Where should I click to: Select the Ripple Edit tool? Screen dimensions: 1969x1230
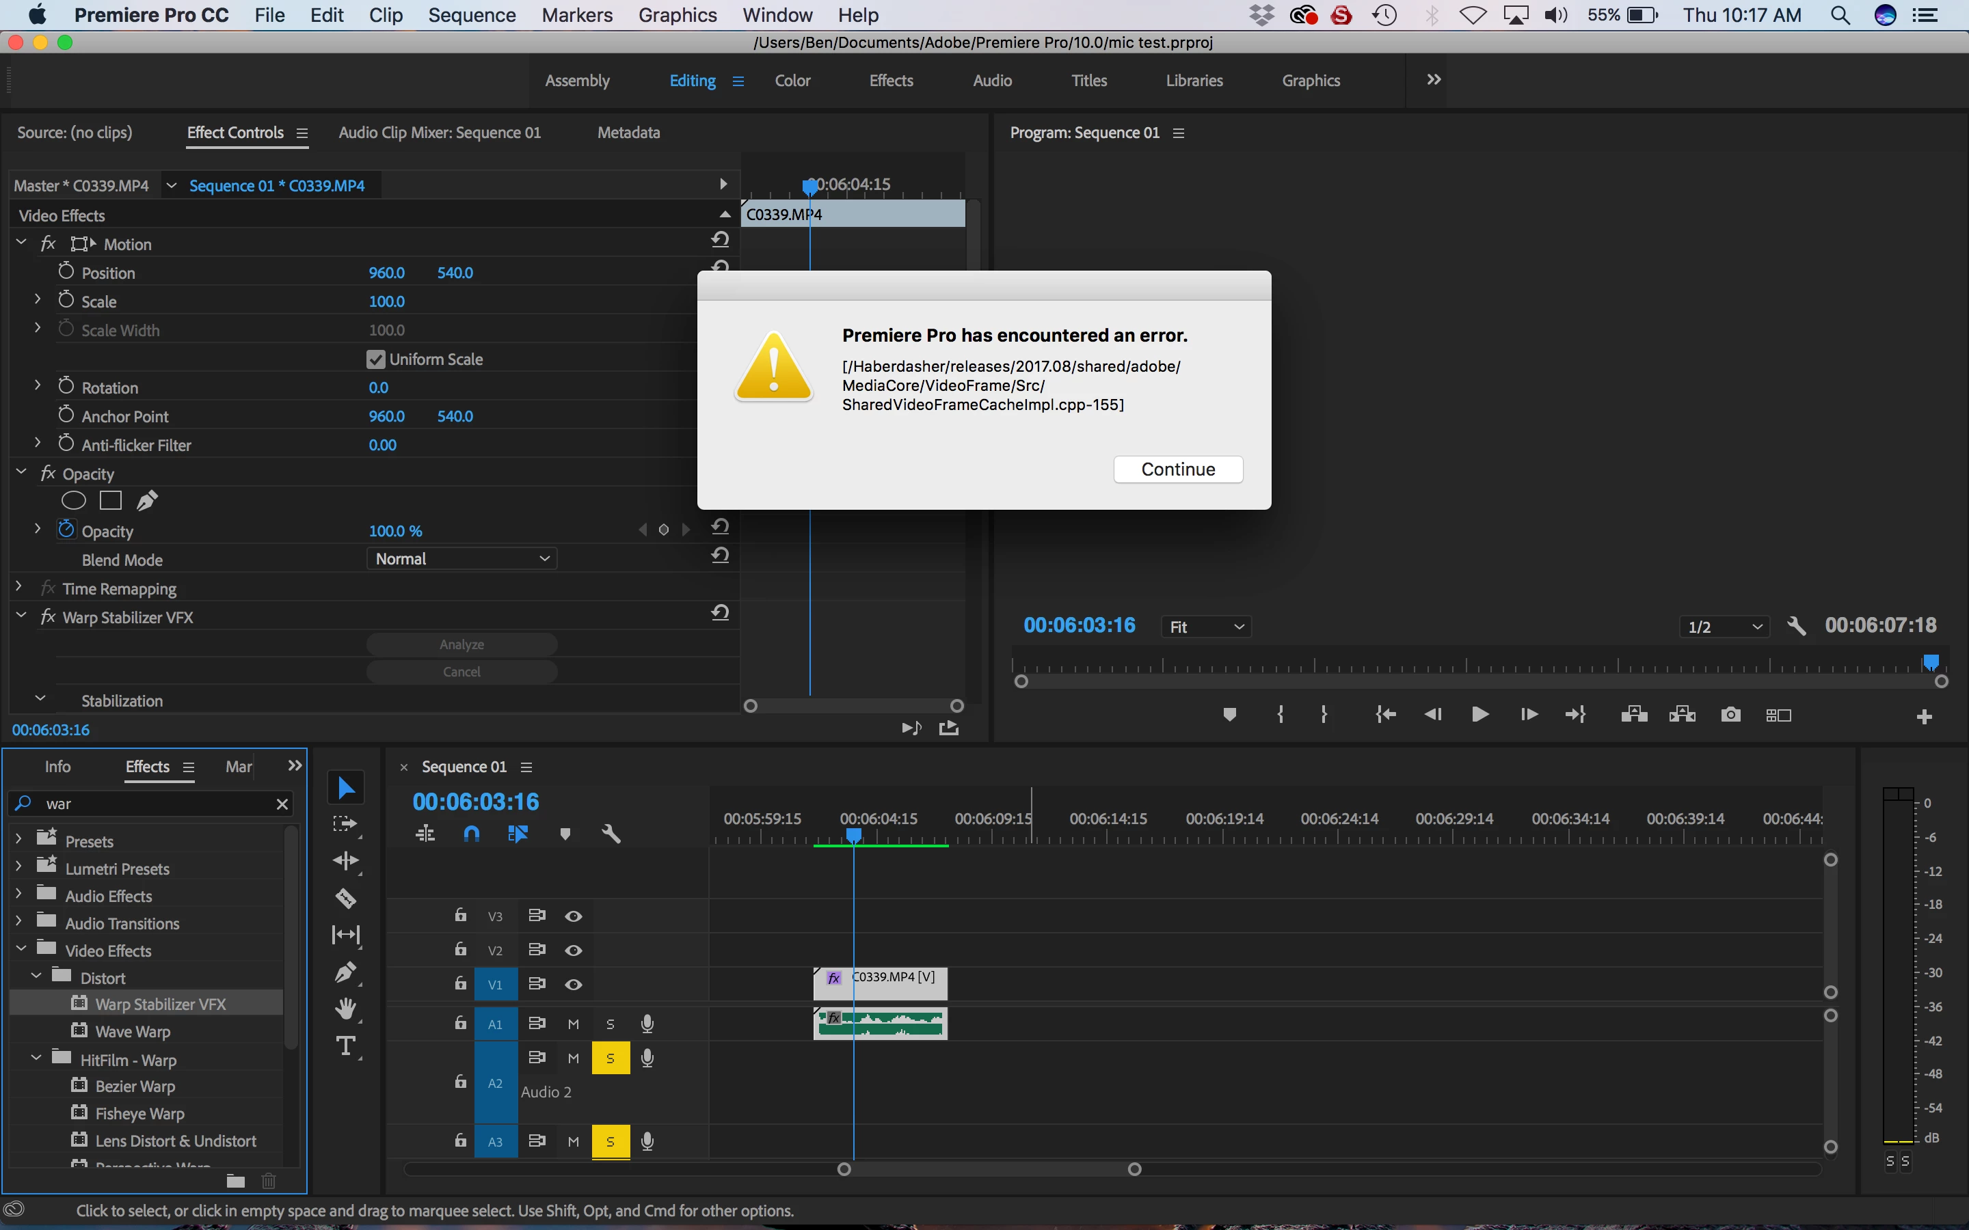click(x=346, y=861)
